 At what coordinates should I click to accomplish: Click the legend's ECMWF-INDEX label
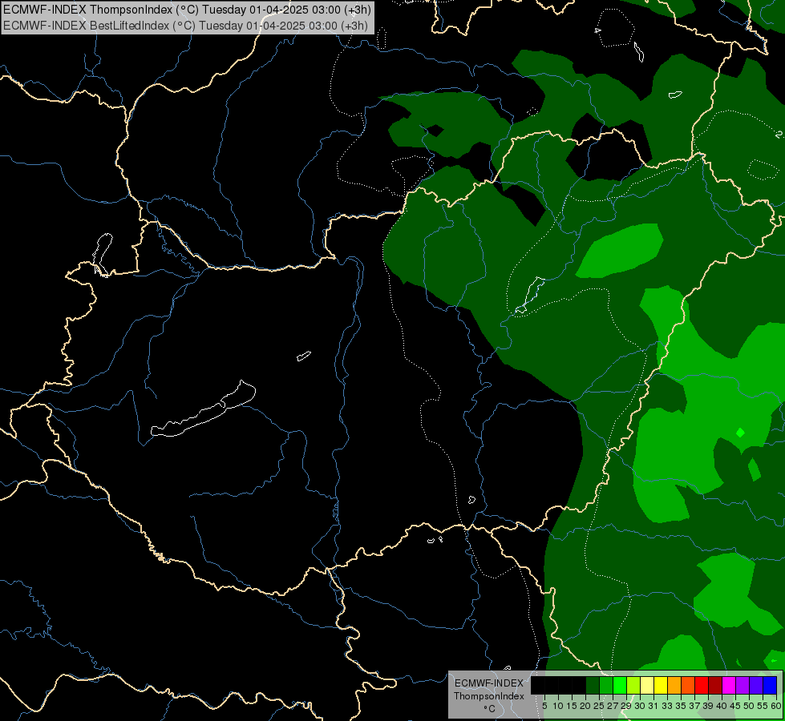tap(488, 683)
